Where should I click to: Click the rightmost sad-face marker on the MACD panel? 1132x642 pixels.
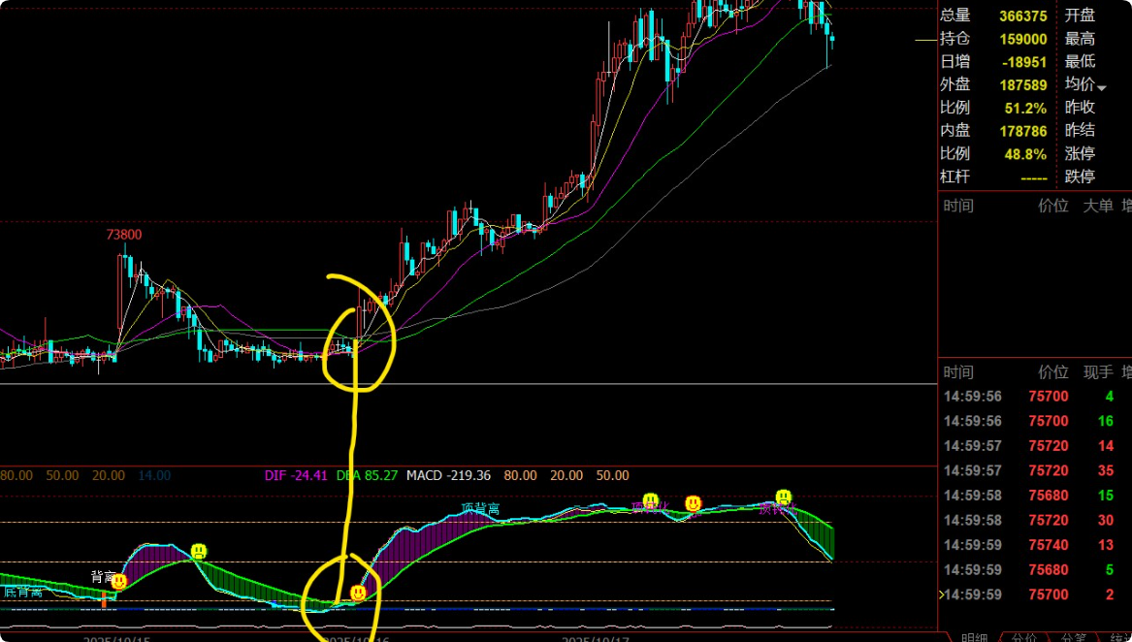pyautogui.click(x=784, y=498)
